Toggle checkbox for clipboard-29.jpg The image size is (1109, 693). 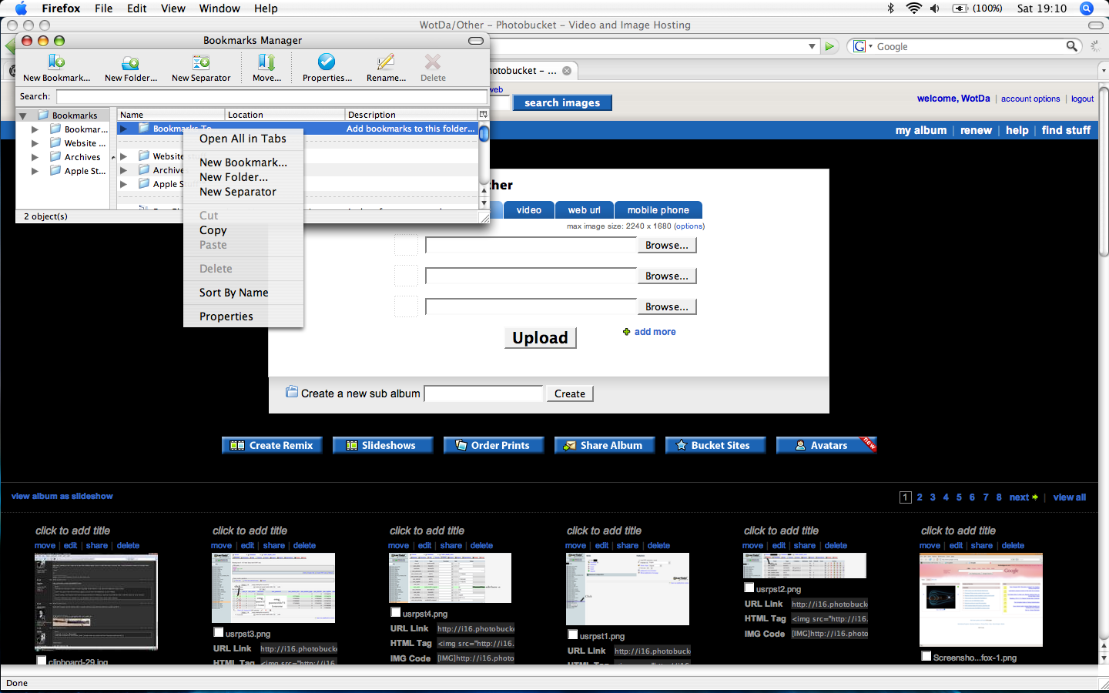tap(42, 661)
